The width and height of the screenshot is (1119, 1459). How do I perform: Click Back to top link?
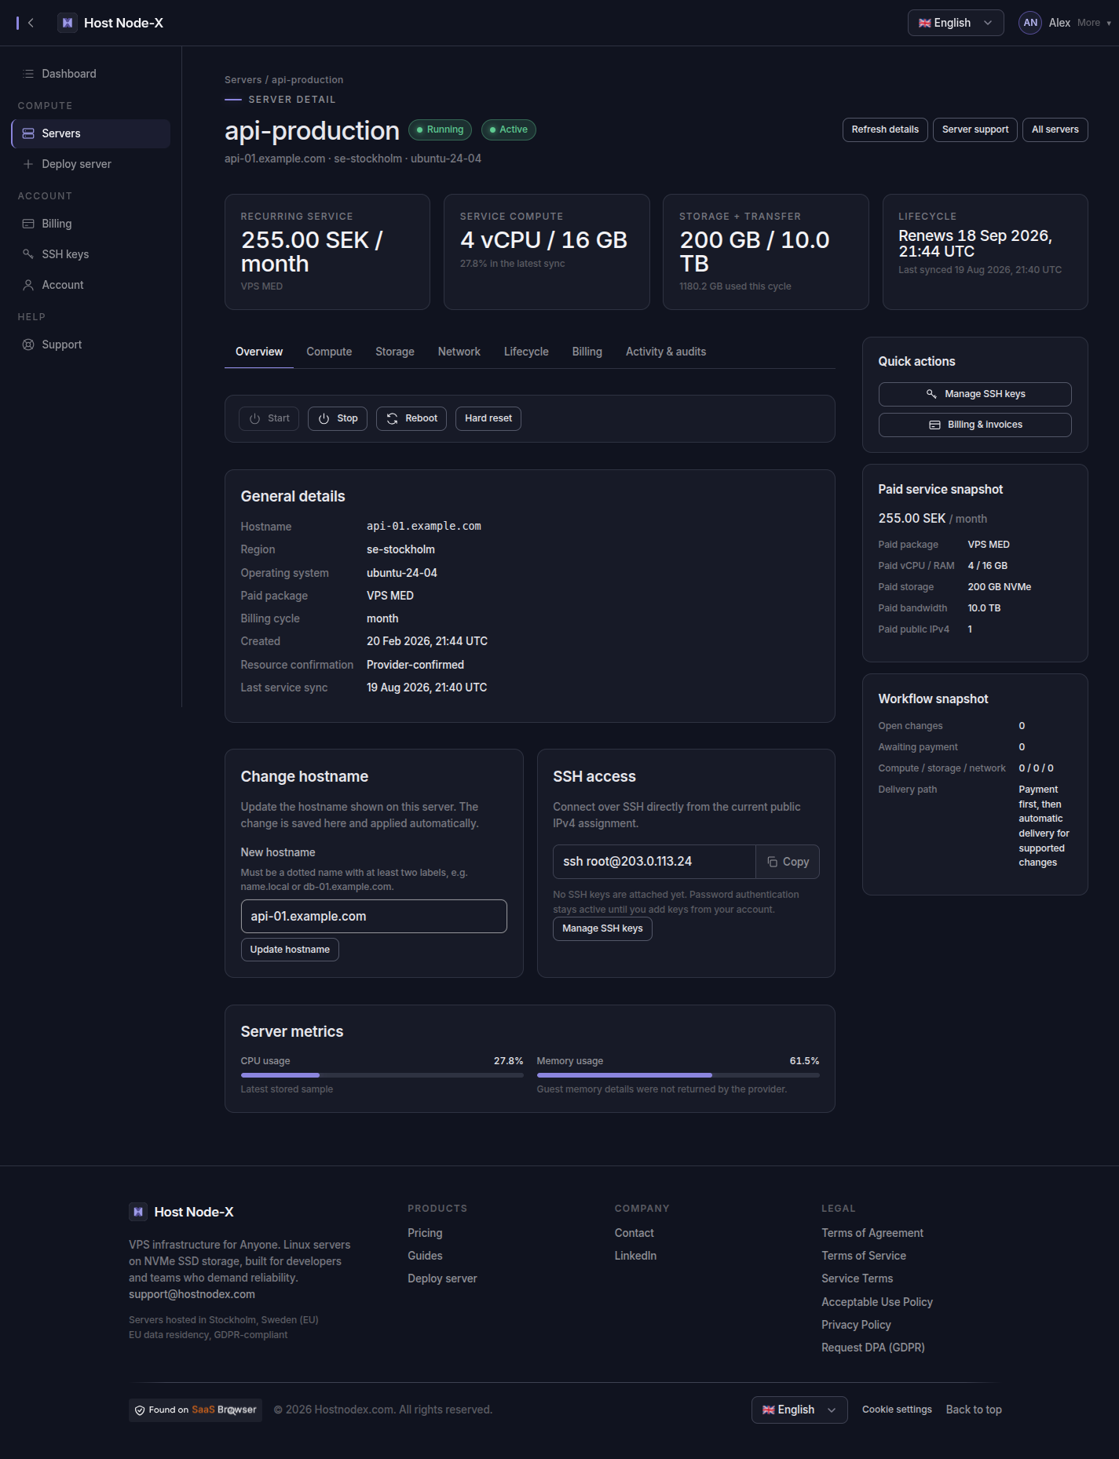click(974, 1410)
